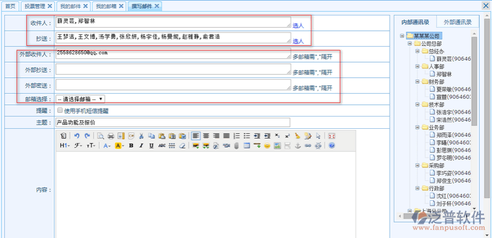Click 选人 link beside 收件人
The height and width of the screenshot is (238, 492).
coord(298,26)
